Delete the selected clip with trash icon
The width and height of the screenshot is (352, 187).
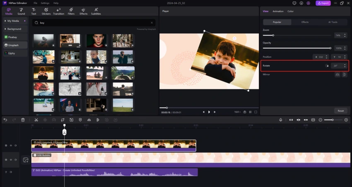[23, 120]
